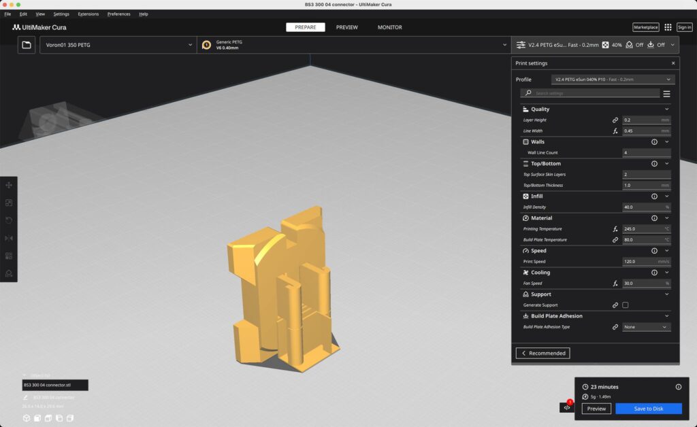
Task: Switch to left side view cube icon
Action: click(59, 418)
